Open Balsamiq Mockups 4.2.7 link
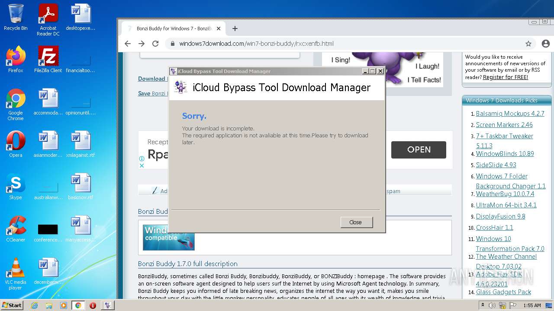The width and height of the screenshot is (554, 311). [510, 114]
